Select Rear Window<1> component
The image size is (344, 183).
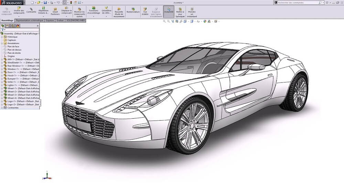pyautogui.click(x=23, y=66)
